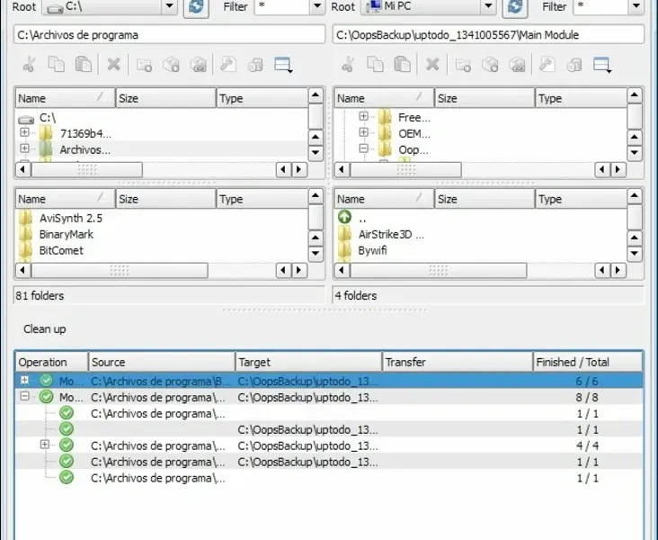Expand the 4 / 4 sub-operation row
The image size is (658, 540).
coord(45,445)
